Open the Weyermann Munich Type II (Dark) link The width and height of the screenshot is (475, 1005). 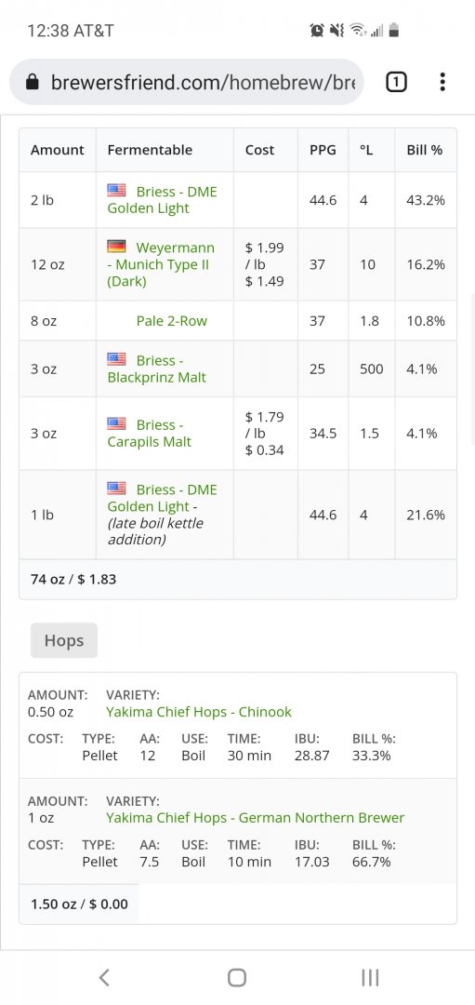click(161, 264)
